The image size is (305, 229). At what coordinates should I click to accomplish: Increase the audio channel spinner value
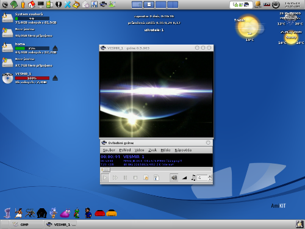click(210, 176)
